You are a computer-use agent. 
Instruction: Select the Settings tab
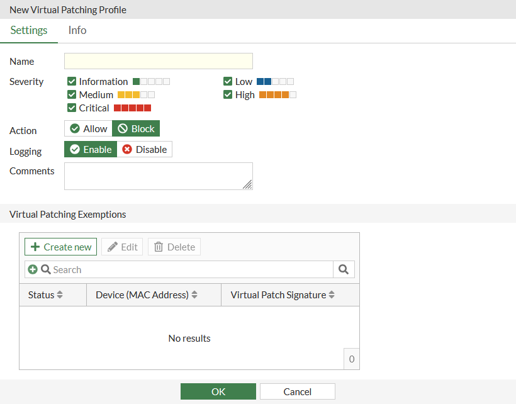point(29,30)
